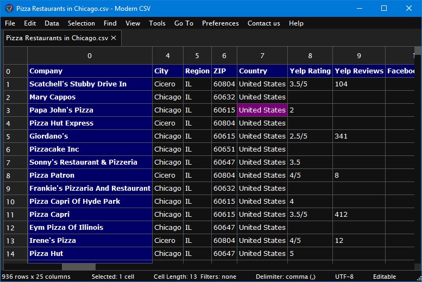Open the Preferences menu
Image resolution: width=422 pixels, height=282 pixels.
(221, 23)
